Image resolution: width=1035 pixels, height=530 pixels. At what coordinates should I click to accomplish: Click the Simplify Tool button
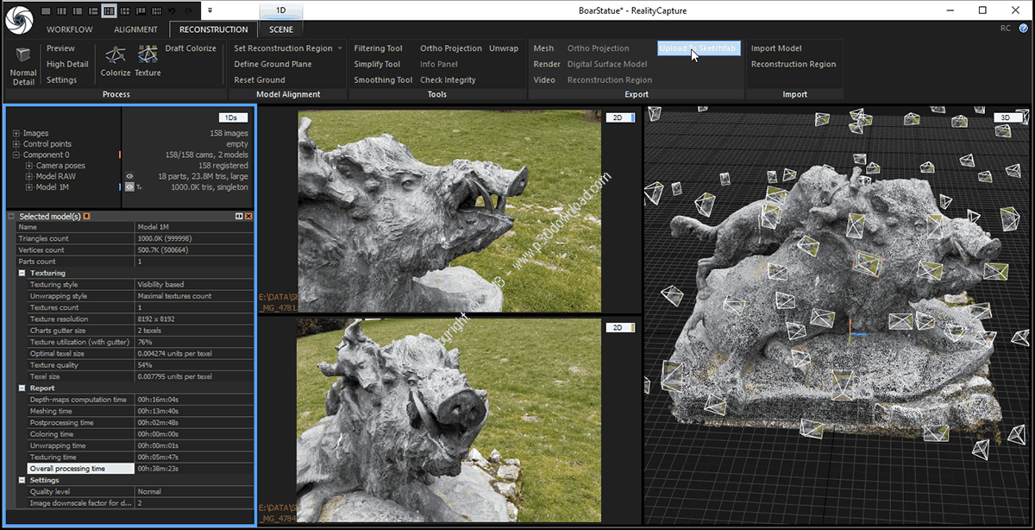[x=377, y=64]
